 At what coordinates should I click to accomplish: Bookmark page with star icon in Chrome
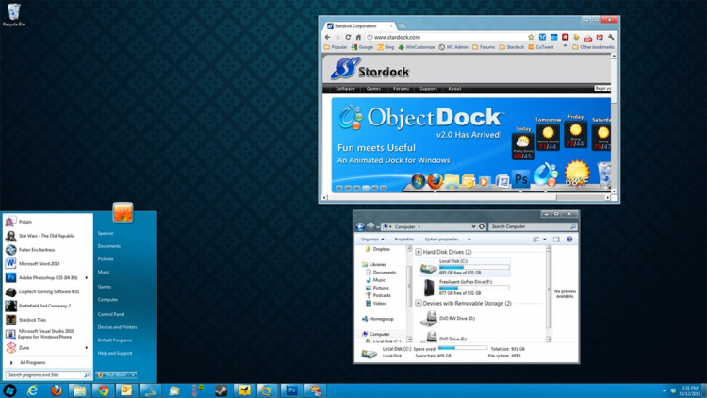point(531,37)
